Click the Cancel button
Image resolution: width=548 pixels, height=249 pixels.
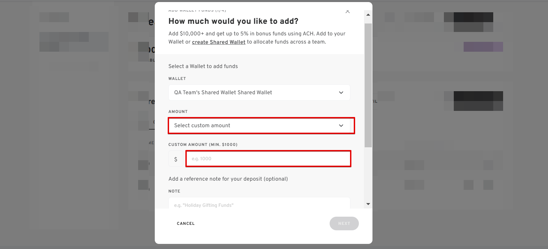click(x=186, y=223)
